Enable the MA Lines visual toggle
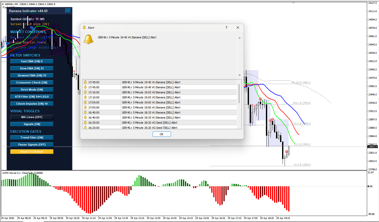379x222 pixels. pos(32,117)
